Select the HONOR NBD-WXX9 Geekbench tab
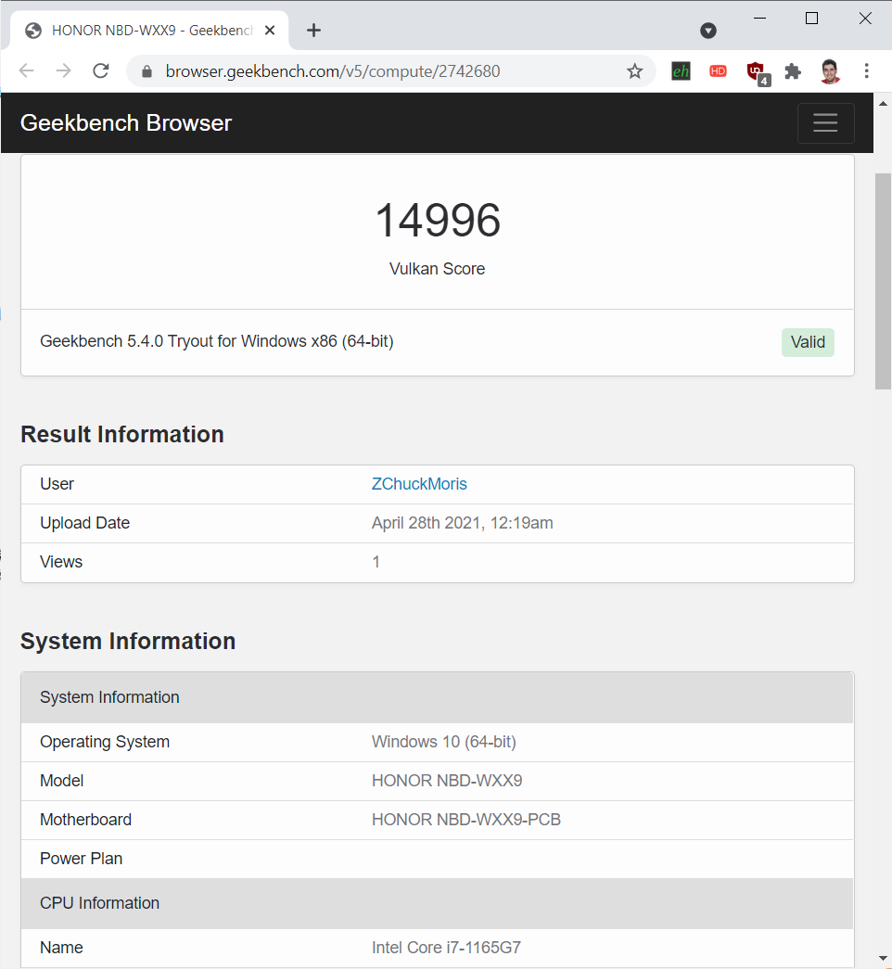Screen dimensions: 892x969 click(x=149, y=31)
